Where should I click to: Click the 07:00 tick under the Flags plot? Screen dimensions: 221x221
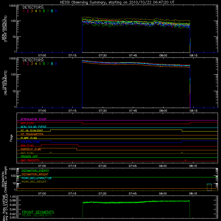tap(42, 166)
